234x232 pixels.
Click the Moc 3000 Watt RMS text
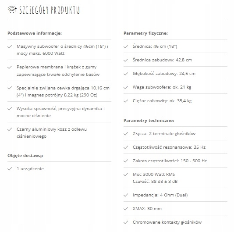pos(154,175)
